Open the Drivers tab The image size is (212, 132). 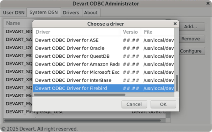71,12
